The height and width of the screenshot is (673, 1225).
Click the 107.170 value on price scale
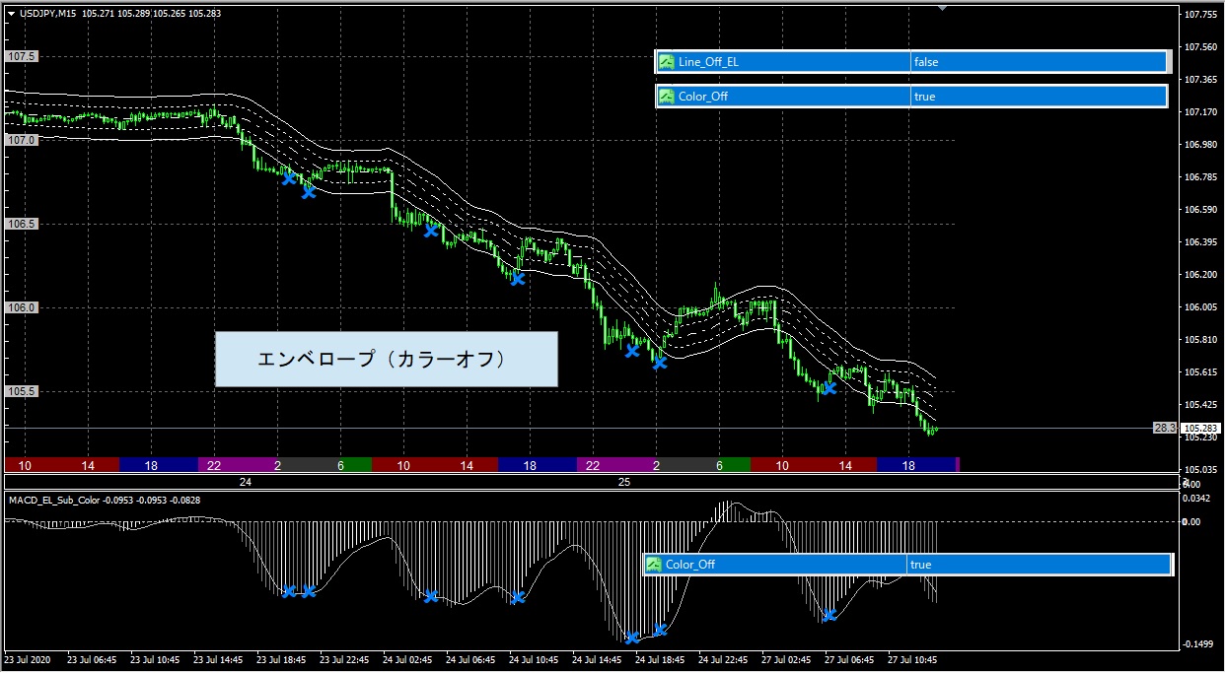1201,112
